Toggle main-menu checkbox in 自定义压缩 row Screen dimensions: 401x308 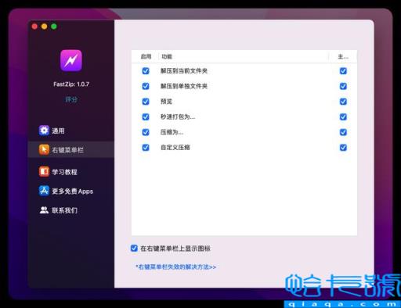click(x=343, y=148)
